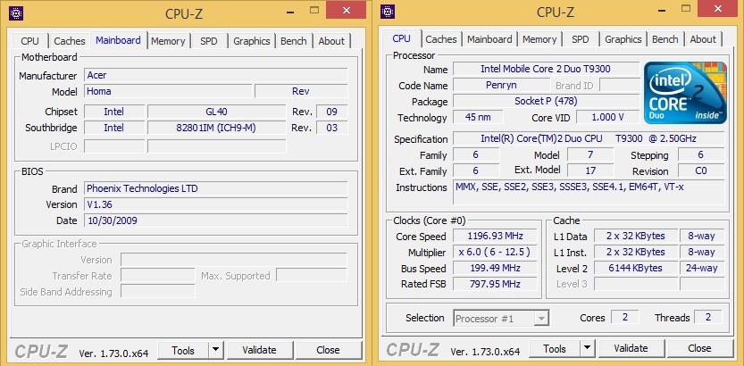The image size is (744, 366).
Task: Click Package value Socket P (478)
Action: click(x=546, y=101)
